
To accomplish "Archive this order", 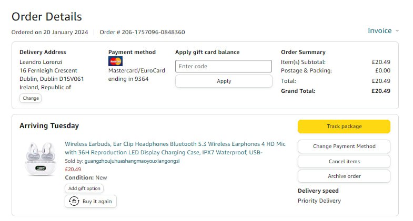I will [344, 176].
